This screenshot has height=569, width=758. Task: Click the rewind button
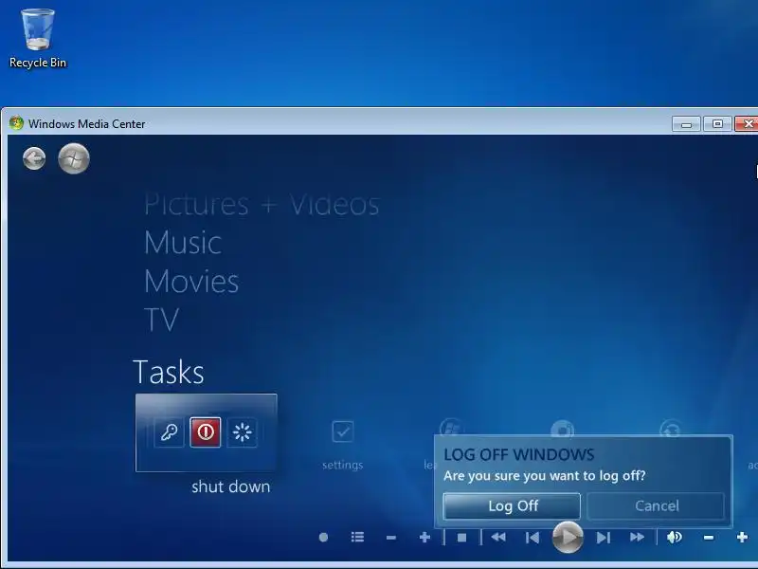pyautogui.click(x=498, y=537)
